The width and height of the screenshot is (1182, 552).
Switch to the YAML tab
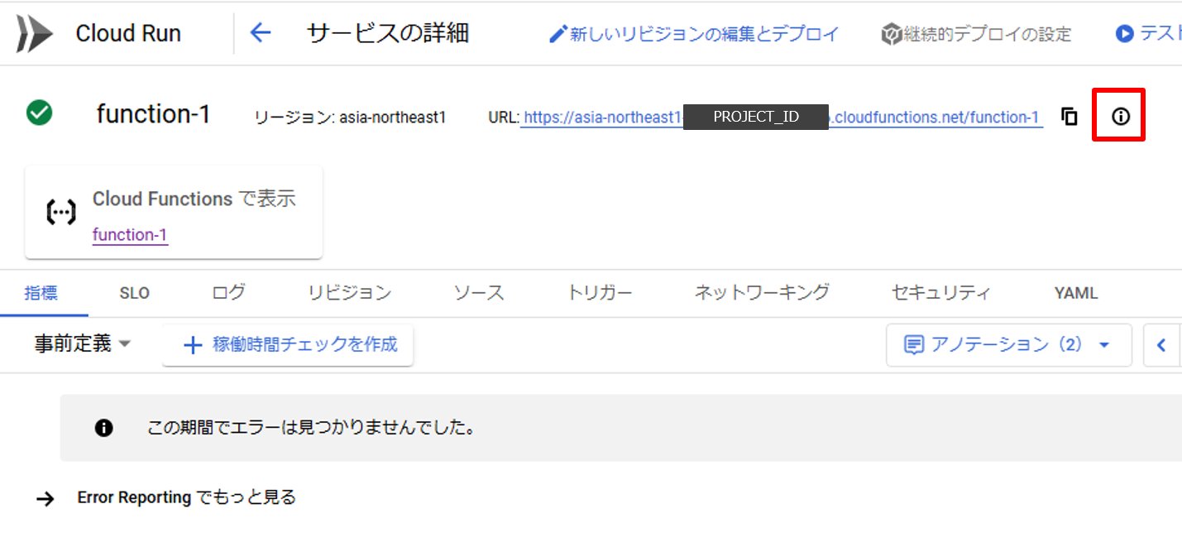[x=1076, y=293]
